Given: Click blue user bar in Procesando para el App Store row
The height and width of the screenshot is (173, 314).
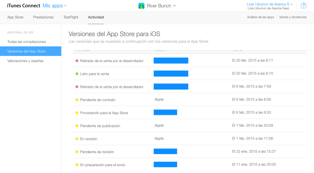Looking at the screenshot, I should 165,112.
